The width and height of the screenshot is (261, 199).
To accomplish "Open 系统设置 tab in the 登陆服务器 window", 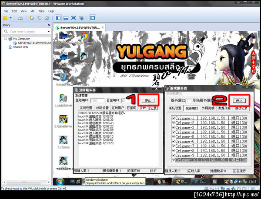I will [86, 108].
